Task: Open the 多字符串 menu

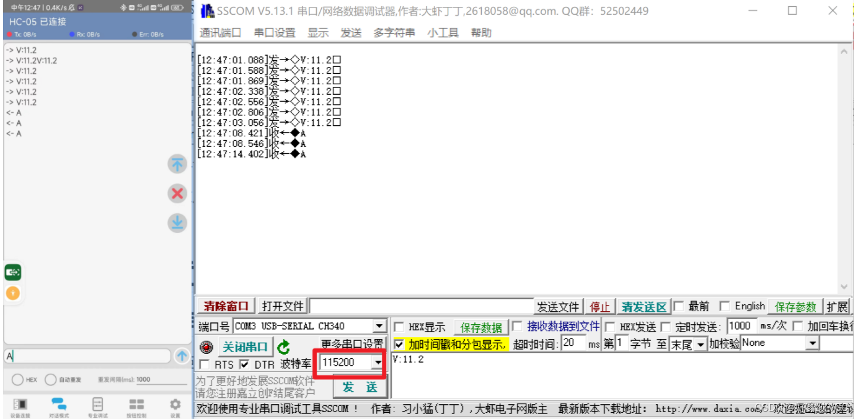Action: tap(394, 33)
